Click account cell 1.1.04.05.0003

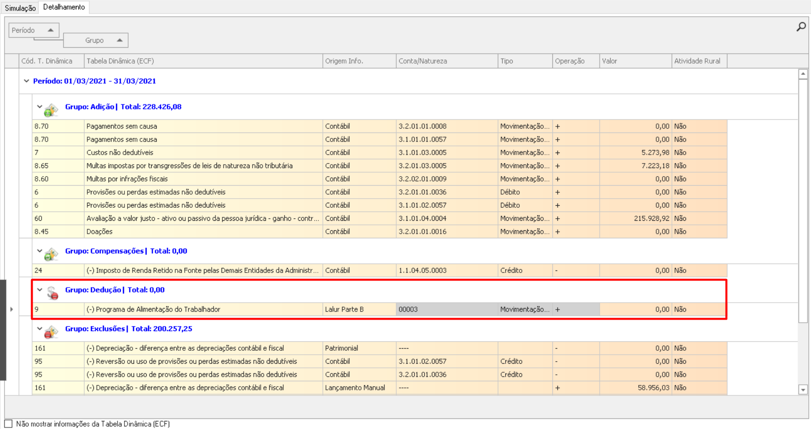click(447, 270)
